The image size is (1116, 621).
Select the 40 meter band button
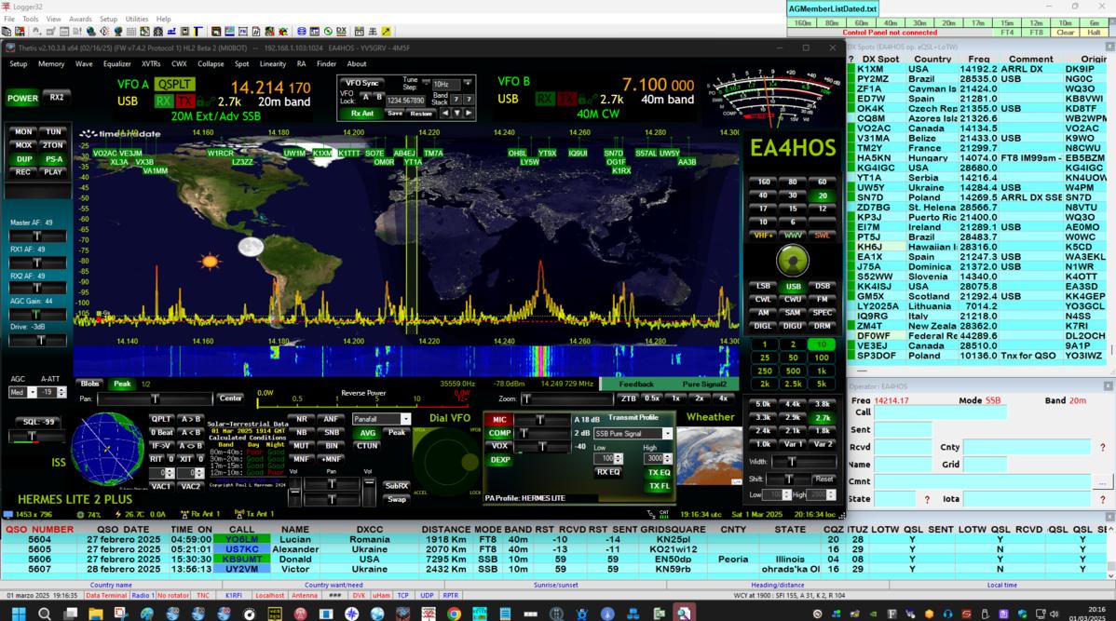coord(763,196)
